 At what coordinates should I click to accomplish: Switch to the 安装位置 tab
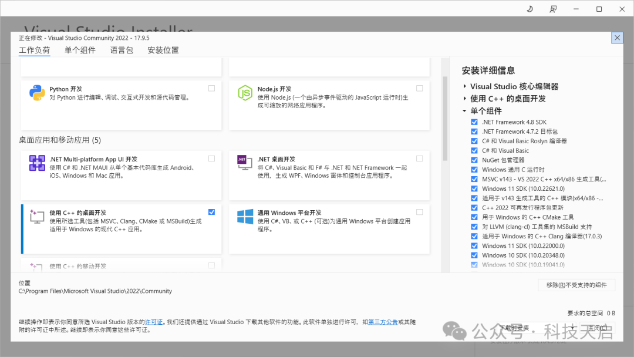pyautogui.click(x=163, y=50)
